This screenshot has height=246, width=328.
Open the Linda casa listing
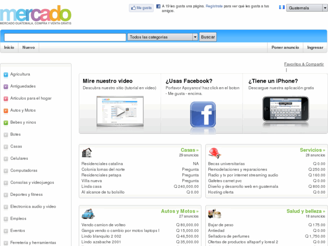tap(92, 186)
